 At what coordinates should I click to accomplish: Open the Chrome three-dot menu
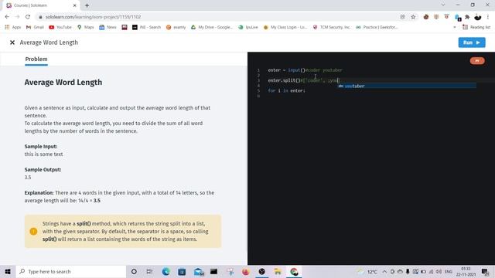[x=488, y=17]
